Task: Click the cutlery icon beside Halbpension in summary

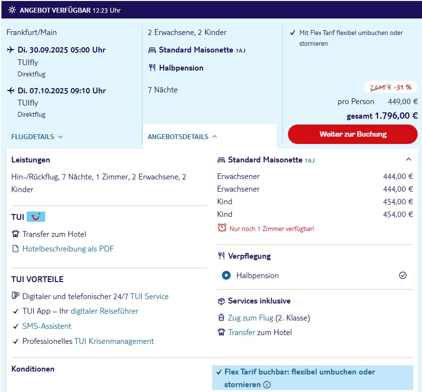Action: point(152,68)
